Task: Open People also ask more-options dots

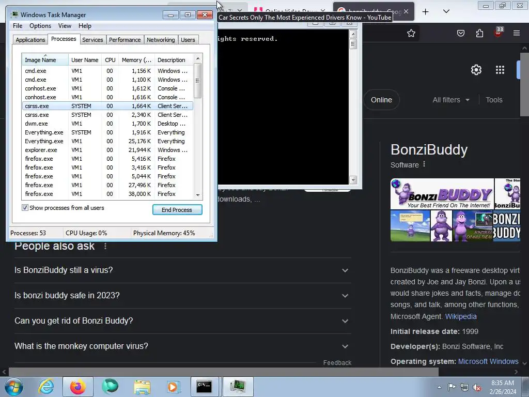Action: [105, 246]
